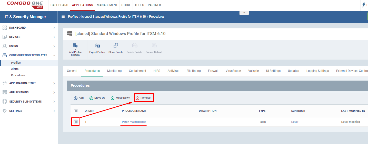Click the Never schedule link
Screen dimensions: 368x144
[x=295, y=122]
